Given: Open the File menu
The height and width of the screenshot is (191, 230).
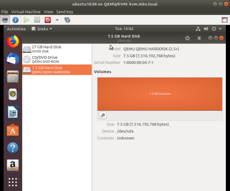Looking at the screenshot, I should tap(5, 12).
